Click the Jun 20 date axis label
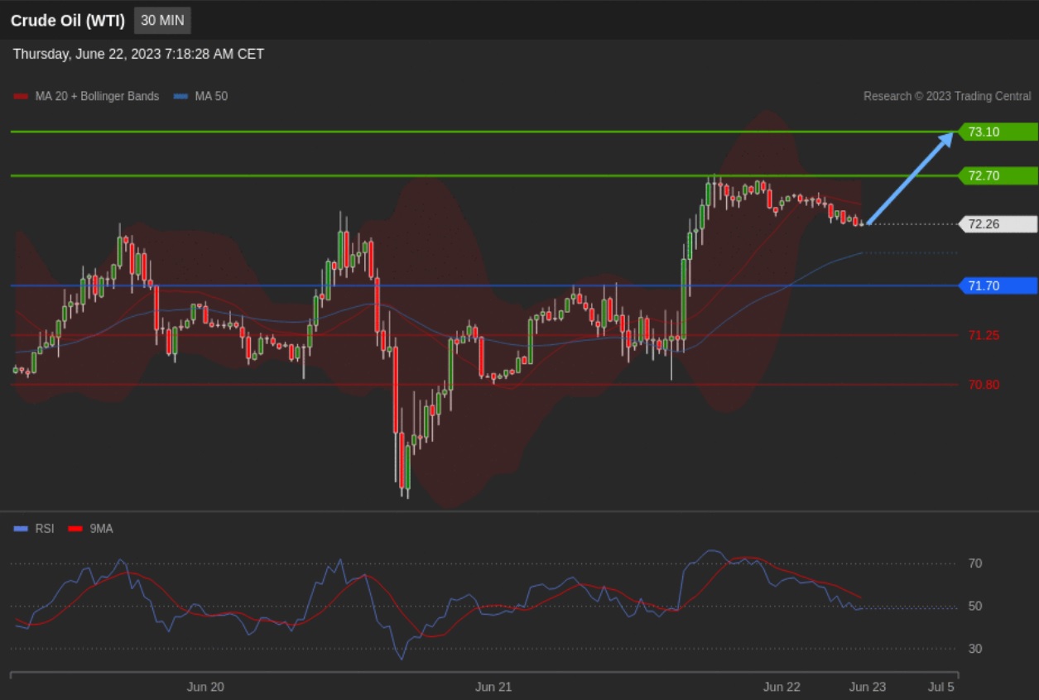This screenshot has height=700, width=1039. coord(205,686)
